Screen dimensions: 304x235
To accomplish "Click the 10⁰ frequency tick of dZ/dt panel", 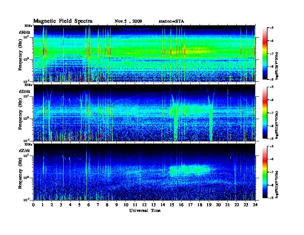I will [x=26, y=178].
